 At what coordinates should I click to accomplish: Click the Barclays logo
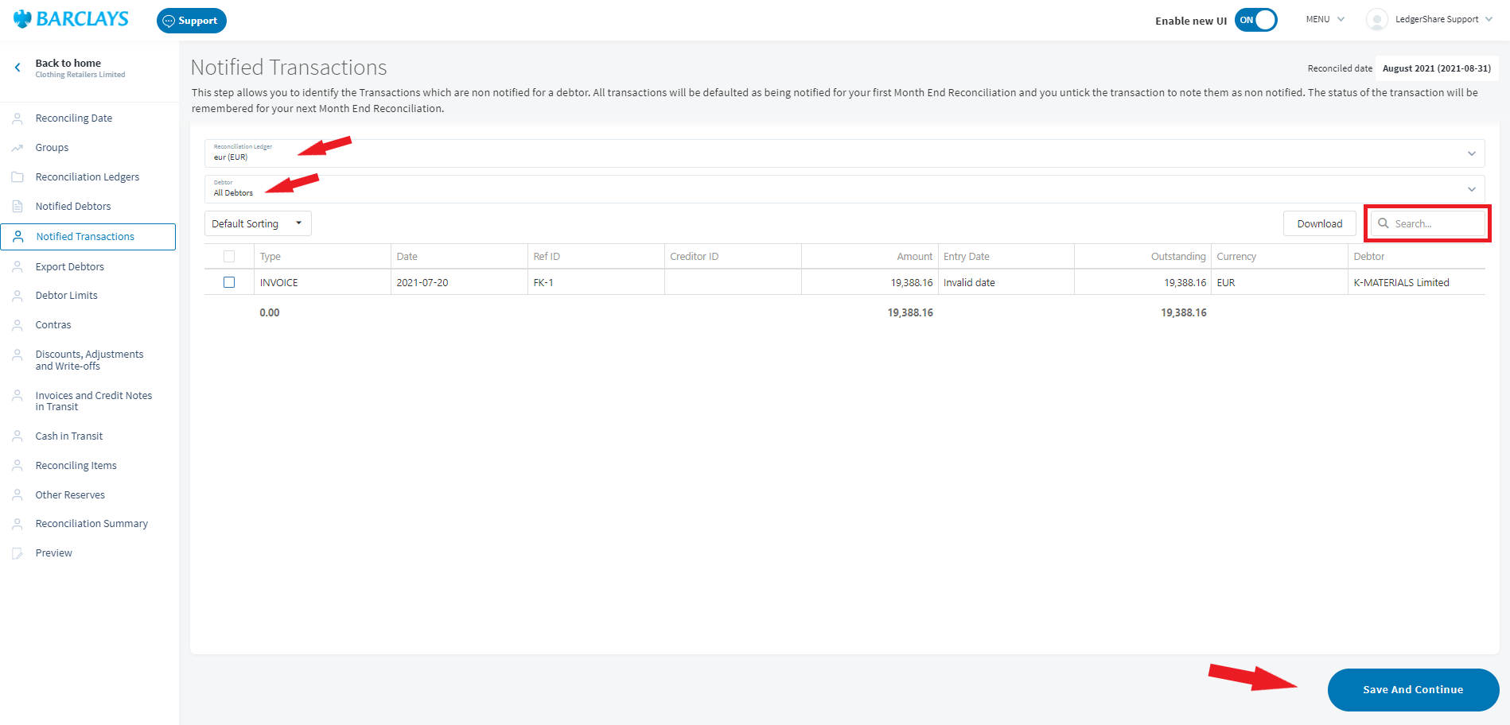(70, 18)
